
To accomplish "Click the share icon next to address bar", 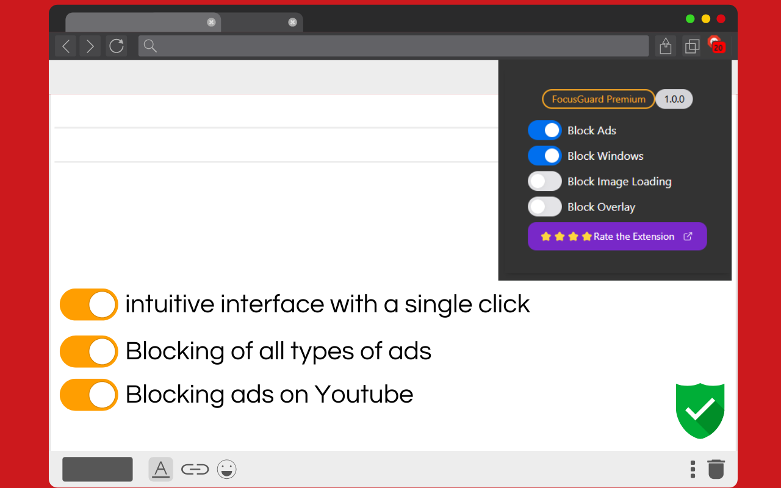I will click(x=666, y=46).
